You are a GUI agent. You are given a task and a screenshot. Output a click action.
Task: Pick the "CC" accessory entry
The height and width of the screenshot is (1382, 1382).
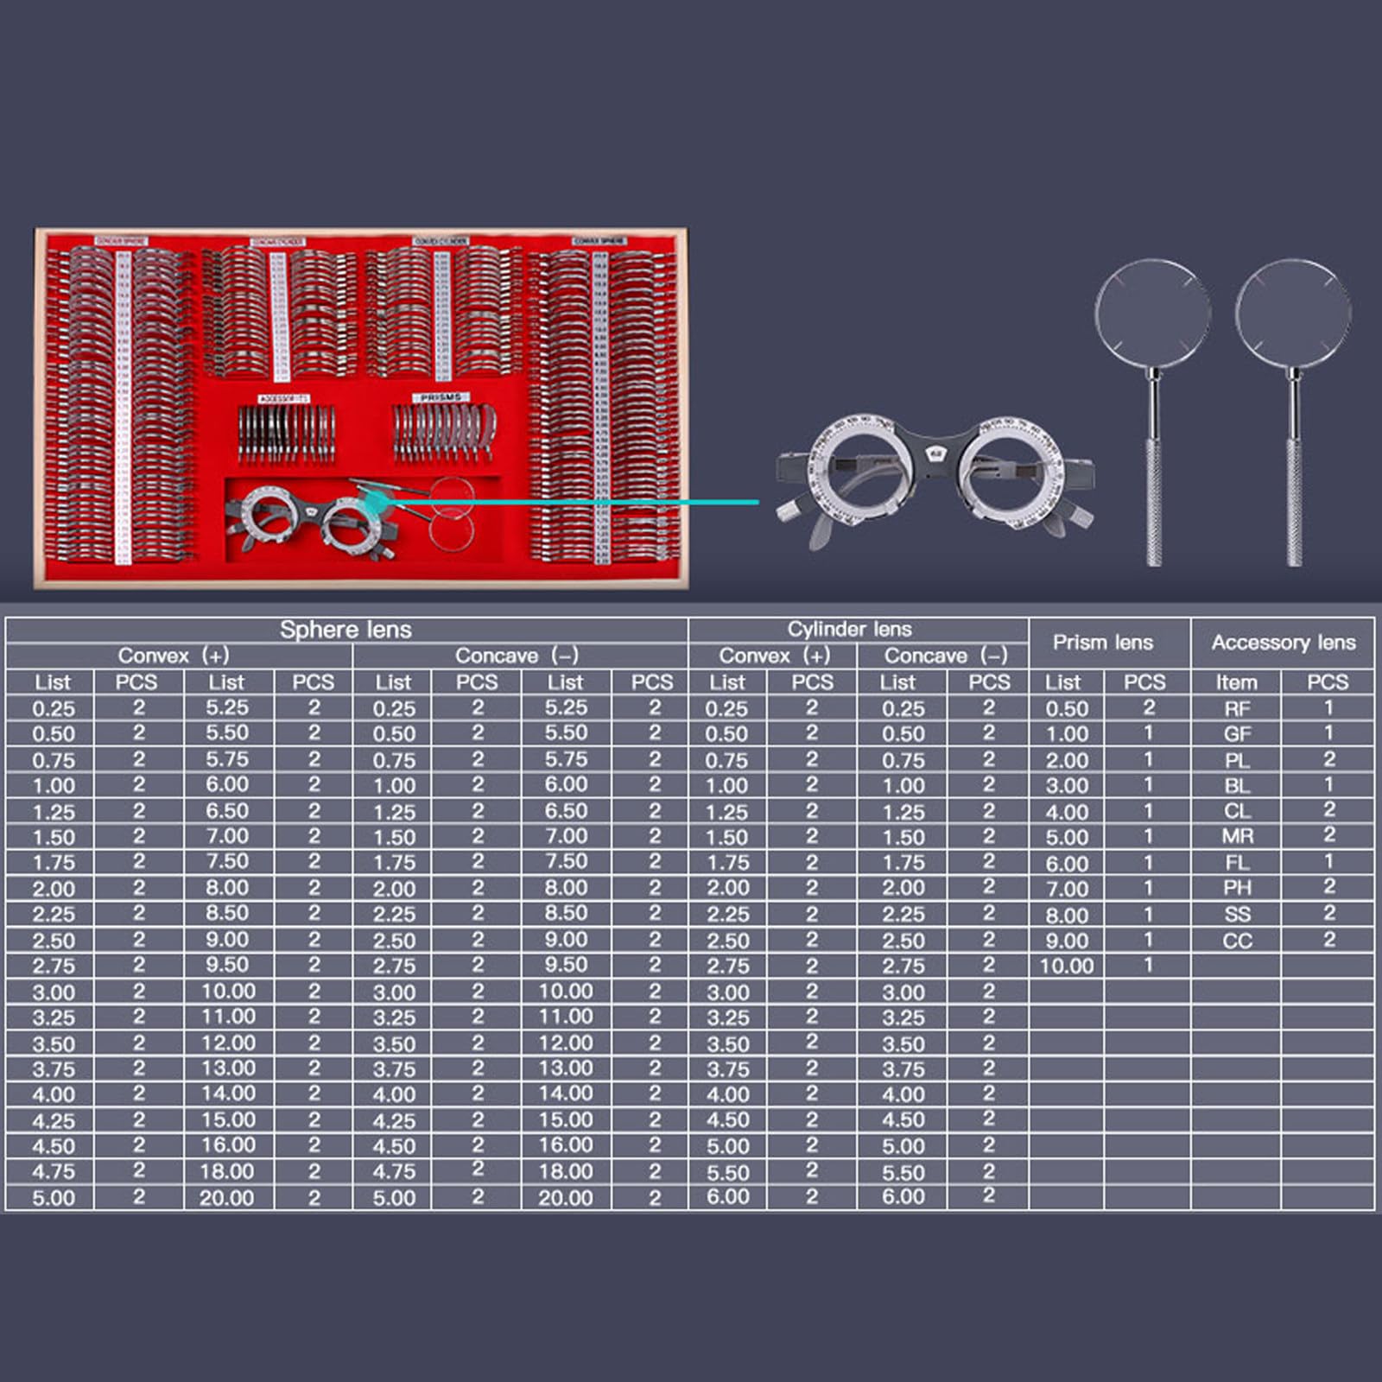[1237, 941]
